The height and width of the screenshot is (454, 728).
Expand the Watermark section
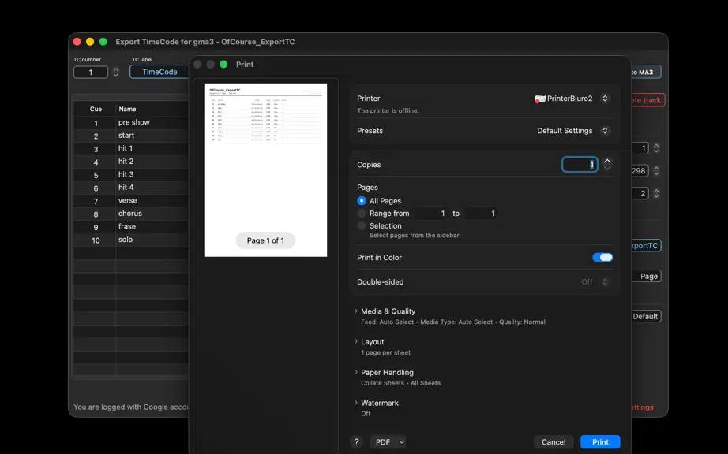355,403
